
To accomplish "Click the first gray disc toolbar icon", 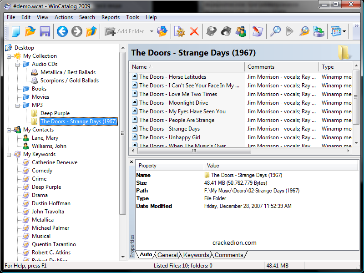I will point(212,31).
